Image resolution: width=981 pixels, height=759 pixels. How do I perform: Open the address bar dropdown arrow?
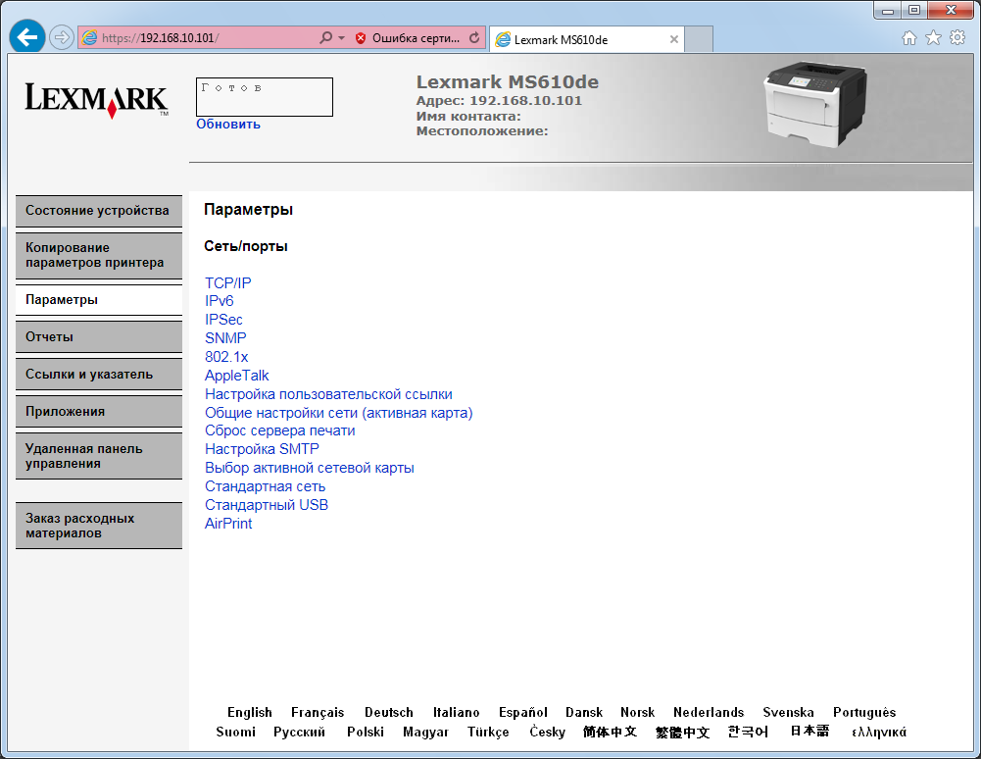(342, 38)
